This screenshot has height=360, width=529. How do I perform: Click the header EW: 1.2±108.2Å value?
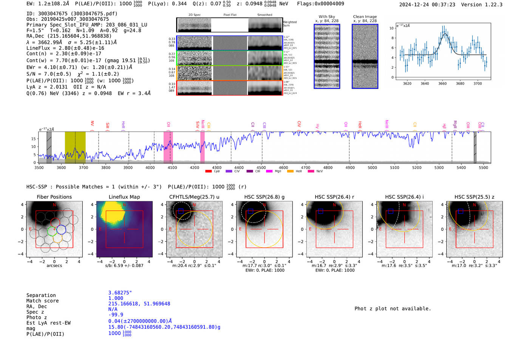pyautogui.click(x=48, y=4)
